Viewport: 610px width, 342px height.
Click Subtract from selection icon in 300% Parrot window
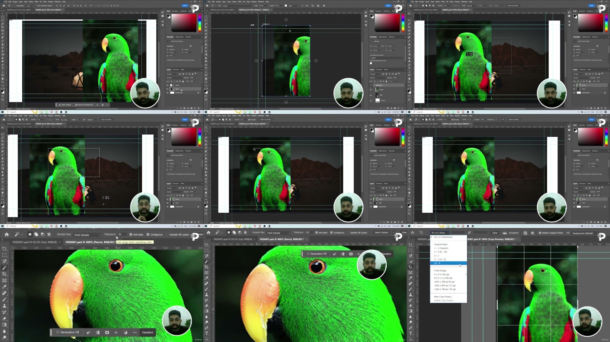[43, 234]
